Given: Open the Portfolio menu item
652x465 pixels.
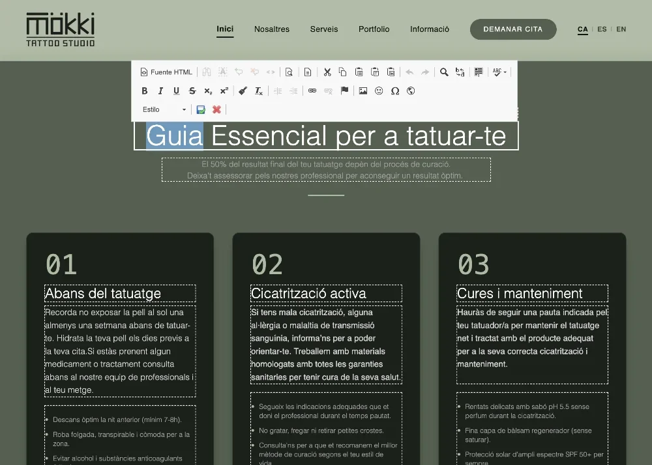Looking at the screenshot, I should coord(374,29).
